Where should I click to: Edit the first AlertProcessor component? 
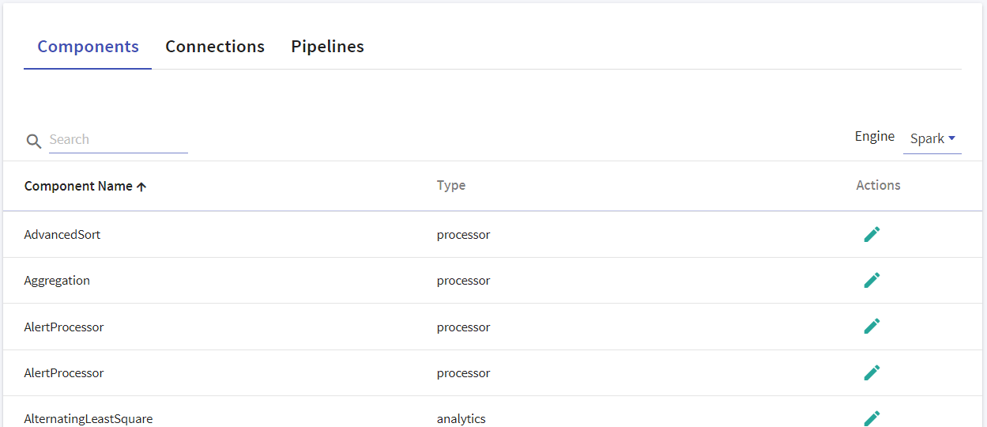tap(872, 326)
